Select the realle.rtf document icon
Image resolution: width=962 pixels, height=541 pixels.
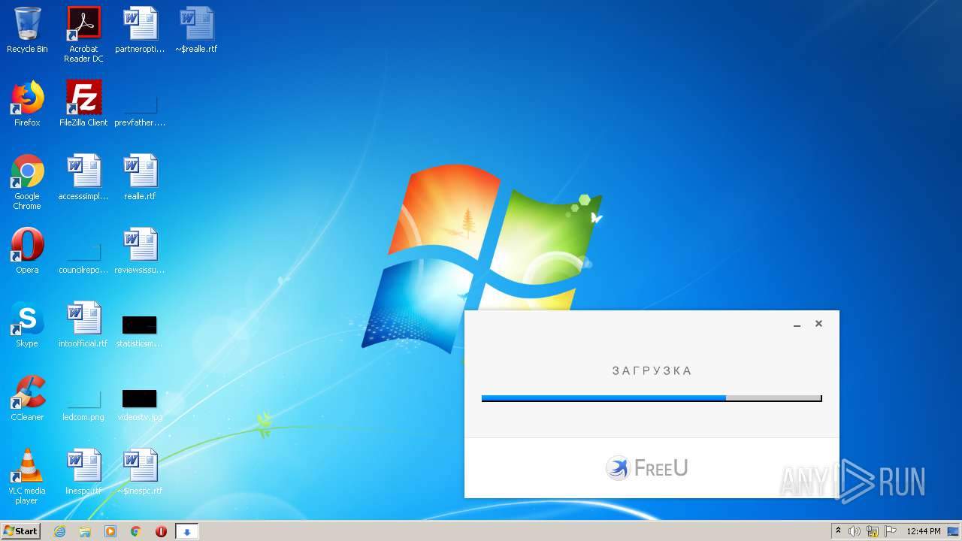click(x=140, y=177)
